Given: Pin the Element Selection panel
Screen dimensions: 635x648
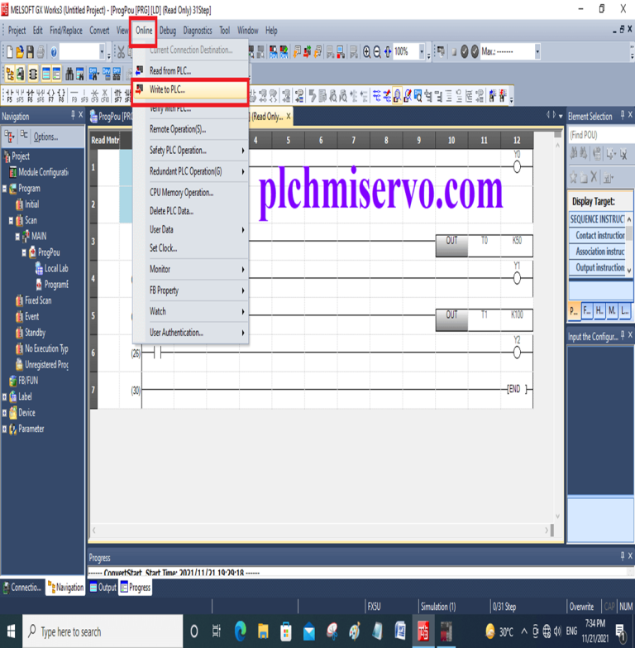Looking at the screenshot, I should pos(623,115).
